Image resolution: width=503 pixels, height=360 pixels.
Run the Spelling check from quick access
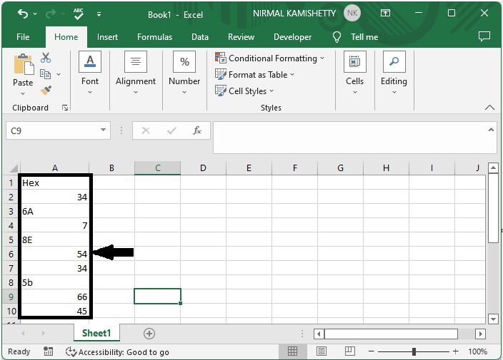coord(79,14)
